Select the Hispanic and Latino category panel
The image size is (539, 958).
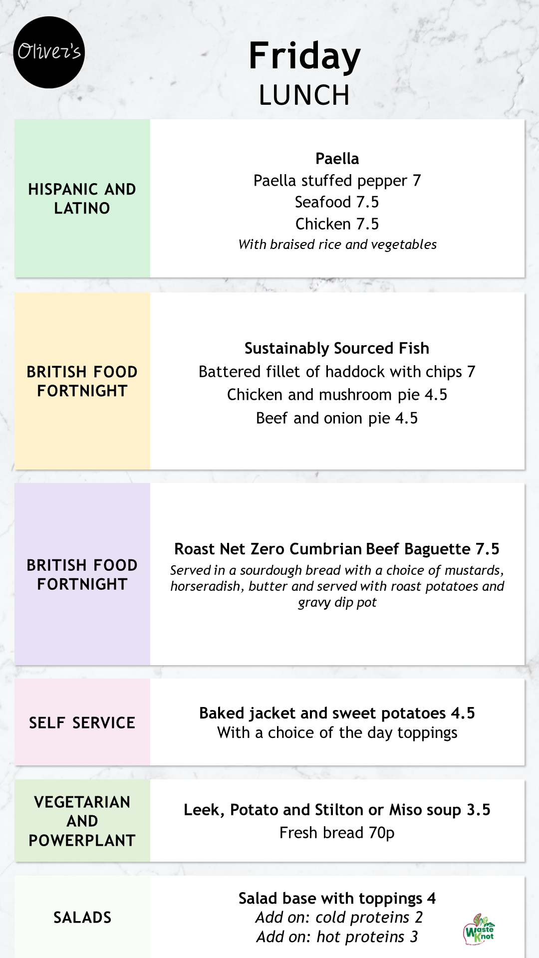[x=82, y=198]
